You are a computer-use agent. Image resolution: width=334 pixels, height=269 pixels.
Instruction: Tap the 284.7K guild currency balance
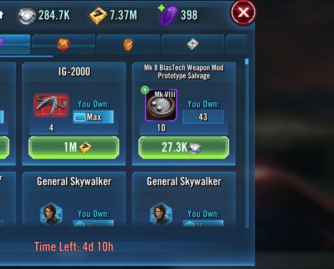[54, 16]
